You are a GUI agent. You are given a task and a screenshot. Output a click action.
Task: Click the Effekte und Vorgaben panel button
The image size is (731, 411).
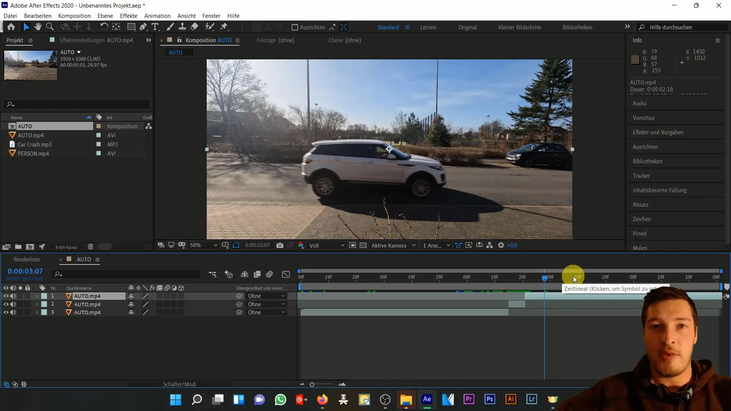[659, 132]
